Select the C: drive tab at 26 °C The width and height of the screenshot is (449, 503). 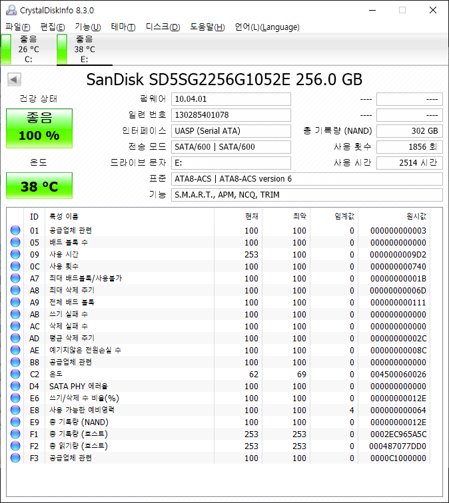pyautogui.click(x=28, y=49)
